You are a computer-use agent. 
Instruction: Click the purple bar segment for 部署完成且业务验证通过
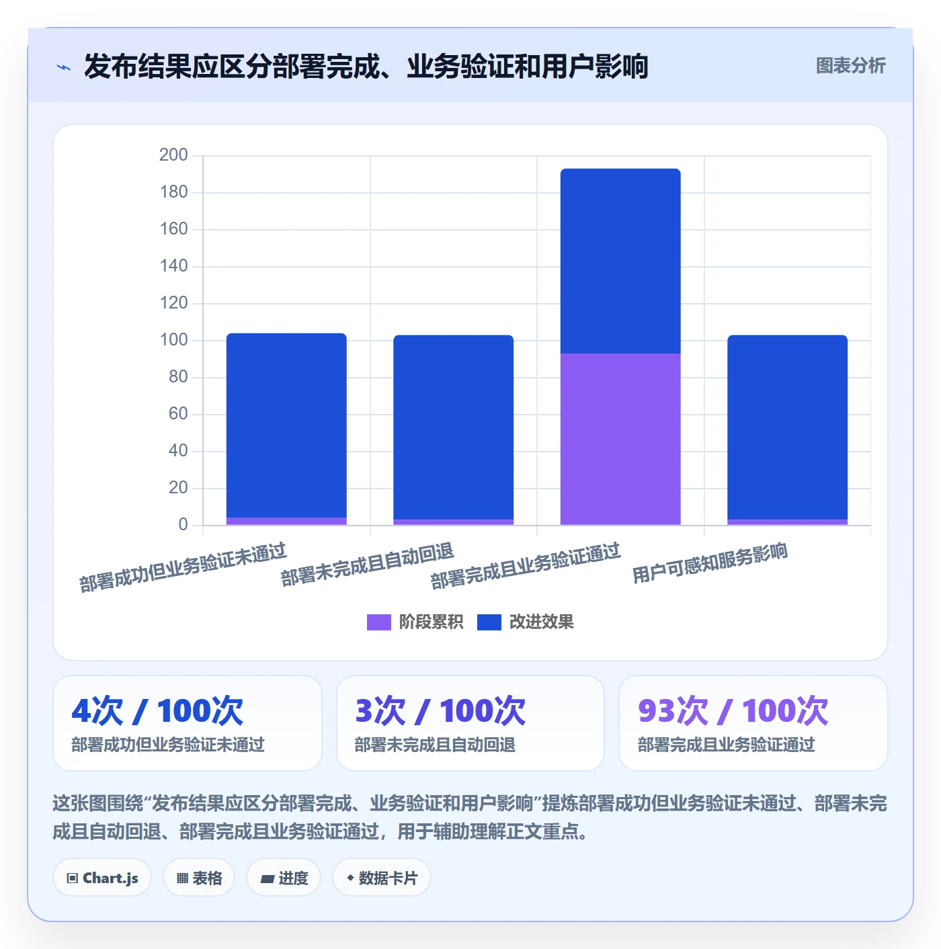coord(620,439)
